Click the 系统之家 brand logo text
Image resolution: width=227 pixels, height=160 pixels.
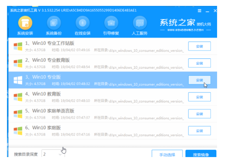tap(177, 22)
